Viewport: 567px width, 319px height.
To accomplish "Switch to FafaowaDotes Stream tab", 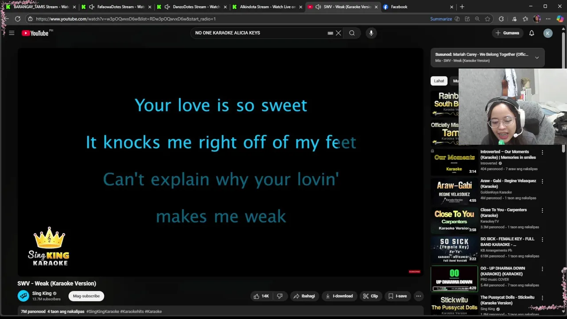I will (117, 7).
